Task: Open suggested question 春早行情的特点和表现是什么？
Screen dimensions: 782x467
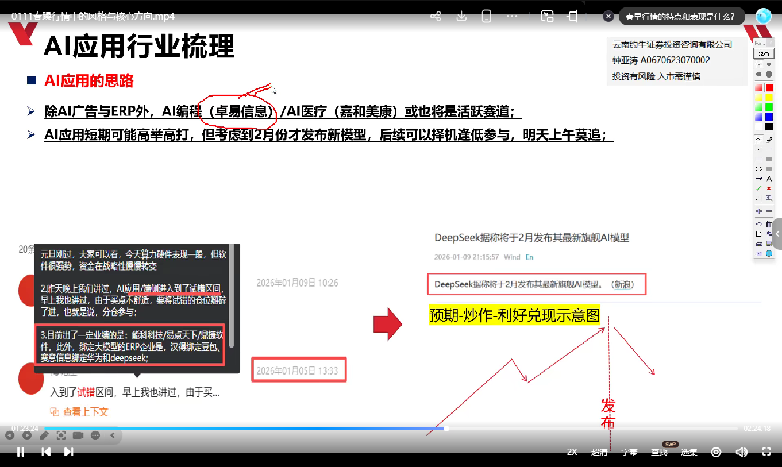Action: coord(680,17)
